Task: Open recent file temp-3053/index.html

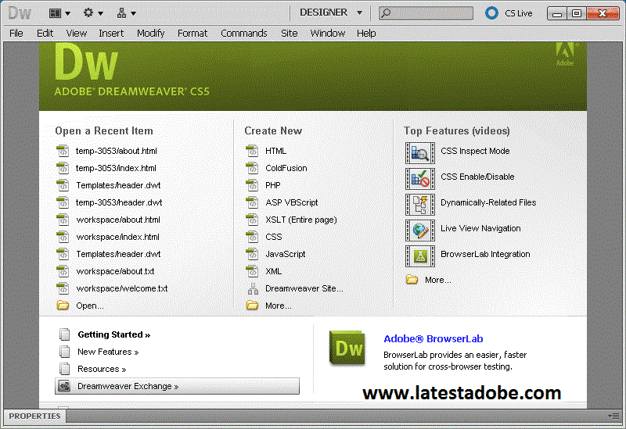Action: 116,168
